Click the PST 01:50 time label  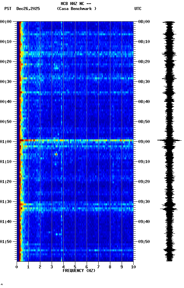pyautogui.click(x=6, y=242)
